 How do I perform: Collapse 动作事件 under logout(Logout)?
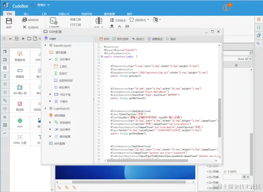(x=50, y=59)
